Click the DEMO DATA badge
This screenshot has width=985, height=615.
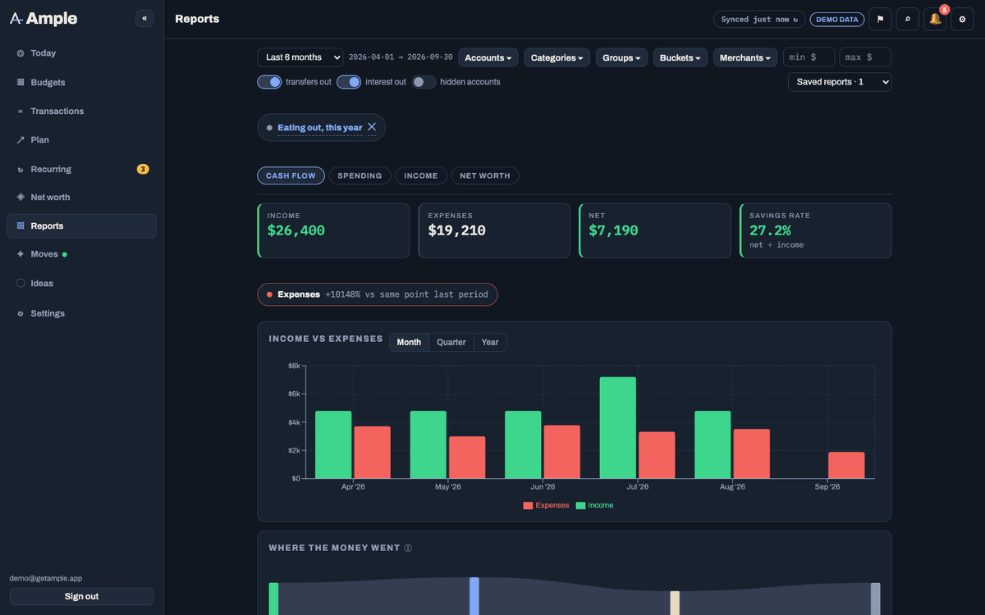pyautogui.click(x=837, y=19)
